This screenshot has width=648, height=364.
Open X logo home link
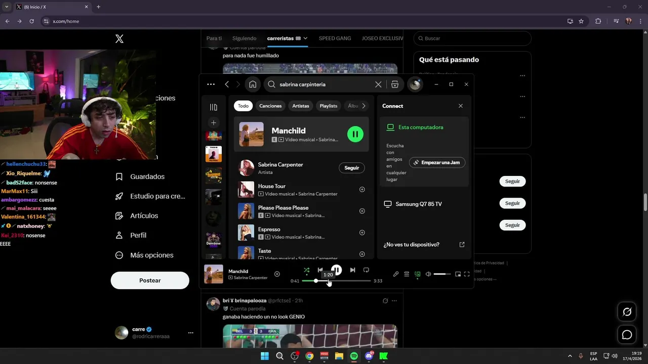pos(119,39)
